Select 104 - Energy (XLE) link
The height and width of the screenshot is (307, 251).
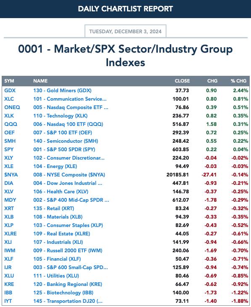point(55,166)
